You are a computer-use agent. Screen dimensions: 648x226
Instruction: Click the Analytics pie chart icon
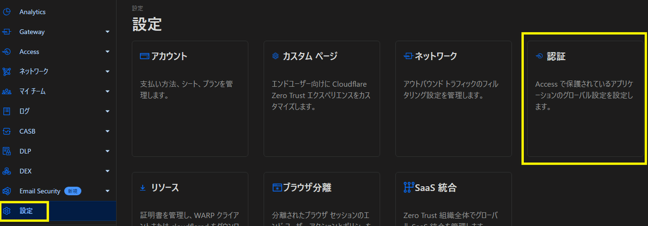(7, 11)
